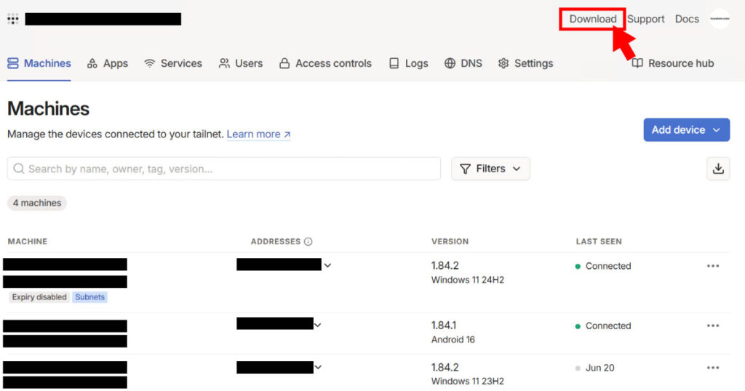The height and width of the screenshot is (391, 745).
Task: Go to the Access controls tab
Action: coord(325,63)
